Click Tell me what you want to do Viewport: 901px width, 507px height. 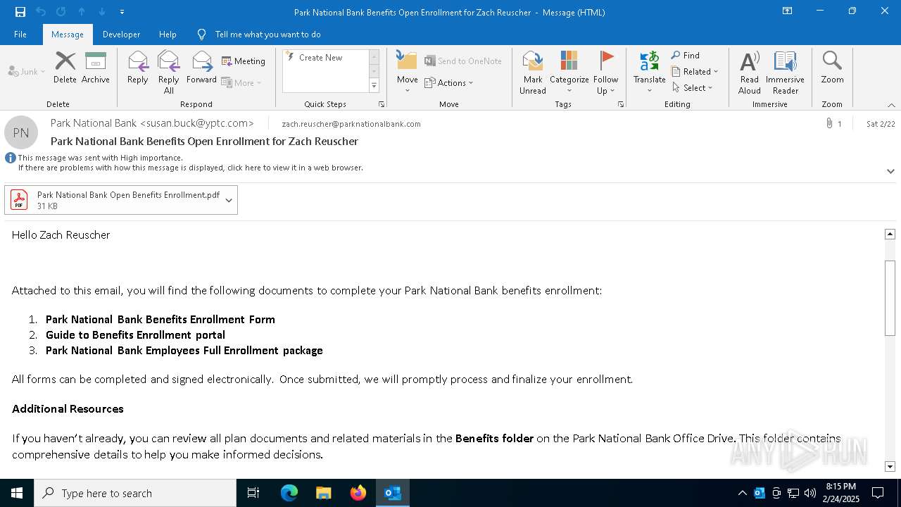tap(268, 35)
